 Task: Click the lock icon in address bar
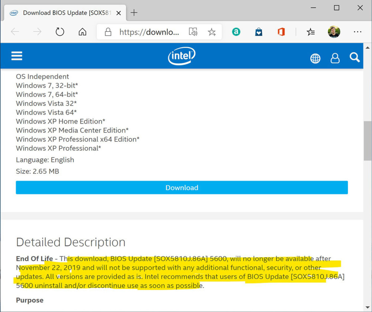click(108, 32)
